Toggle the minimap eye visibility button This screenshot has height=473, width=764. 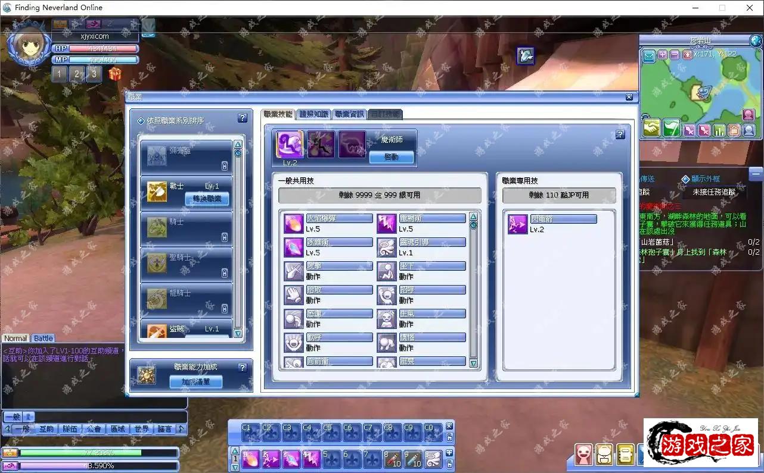click(687, 55)
